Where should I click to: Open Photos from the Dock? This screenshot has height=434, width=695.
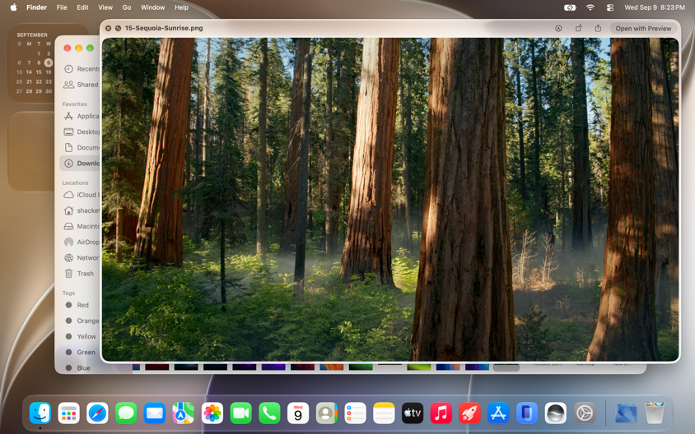212,413
